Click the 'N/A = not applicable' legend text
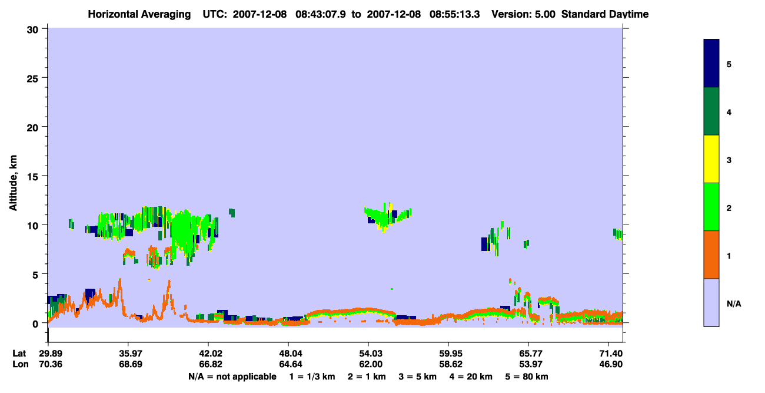The width and height of the screenshot is (765, 393). 232,377
